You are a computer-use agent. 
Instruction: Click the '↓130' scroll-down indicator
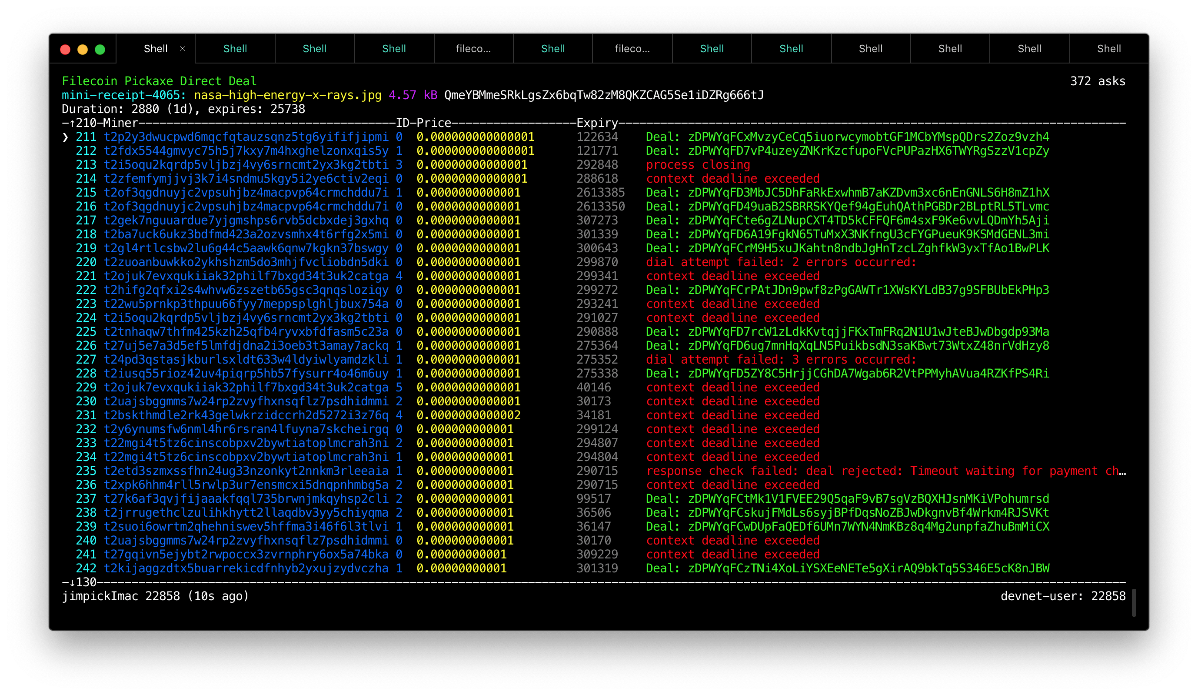pos(83,582)
